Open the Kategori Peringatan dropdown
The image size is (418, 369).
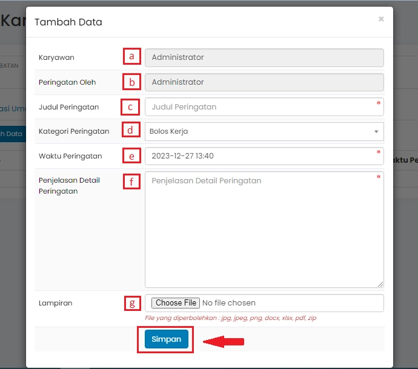click(264, 131)
